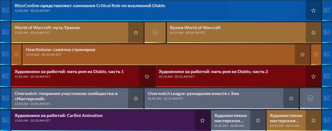Click the 12:10 AM - 02:20 AM EET time
The height and width of the screenshot is (131, 332).
coord(43,55)
